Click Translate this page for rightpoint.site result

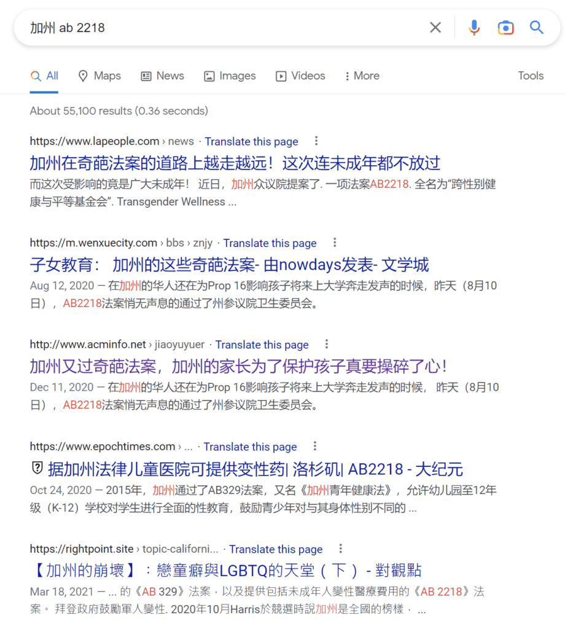pyautogui.click(x=276, y=549)
